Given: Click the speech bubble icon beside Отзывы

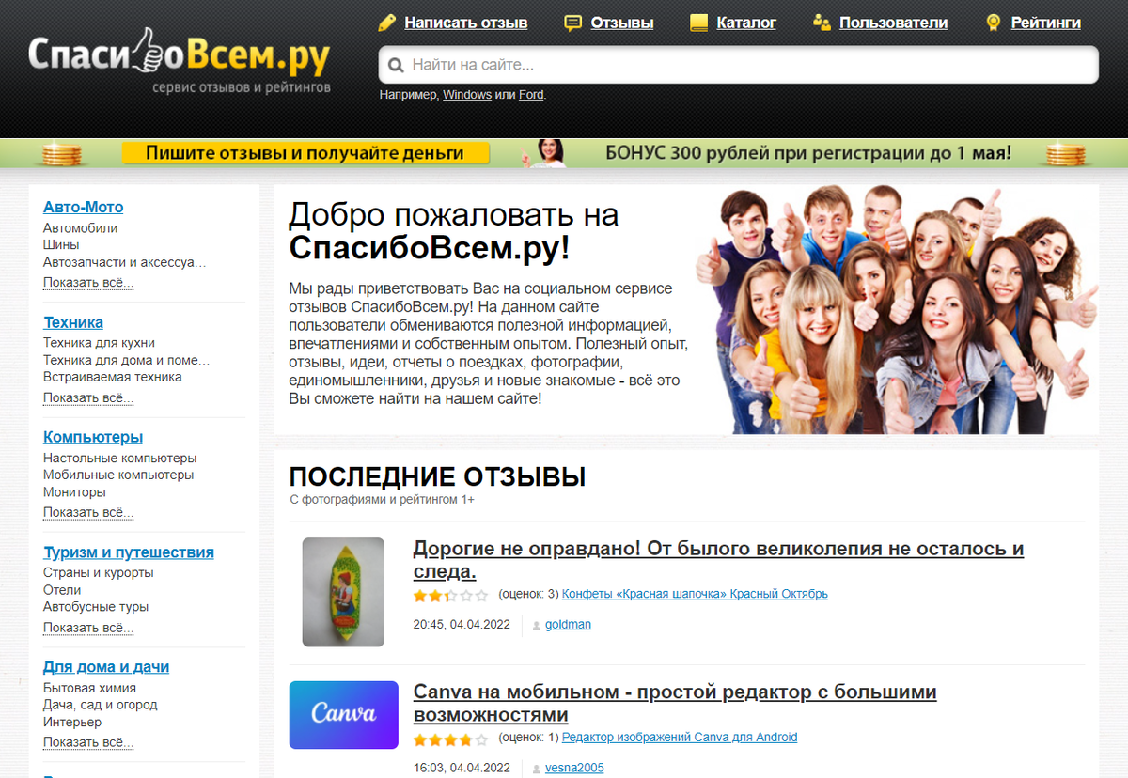Looking at the screenshot, I should tap(572, 23).
